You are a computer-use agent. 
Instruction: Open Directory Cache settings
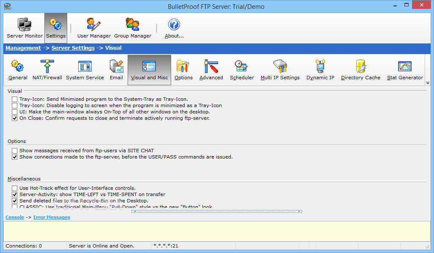[x=360, y=70]
